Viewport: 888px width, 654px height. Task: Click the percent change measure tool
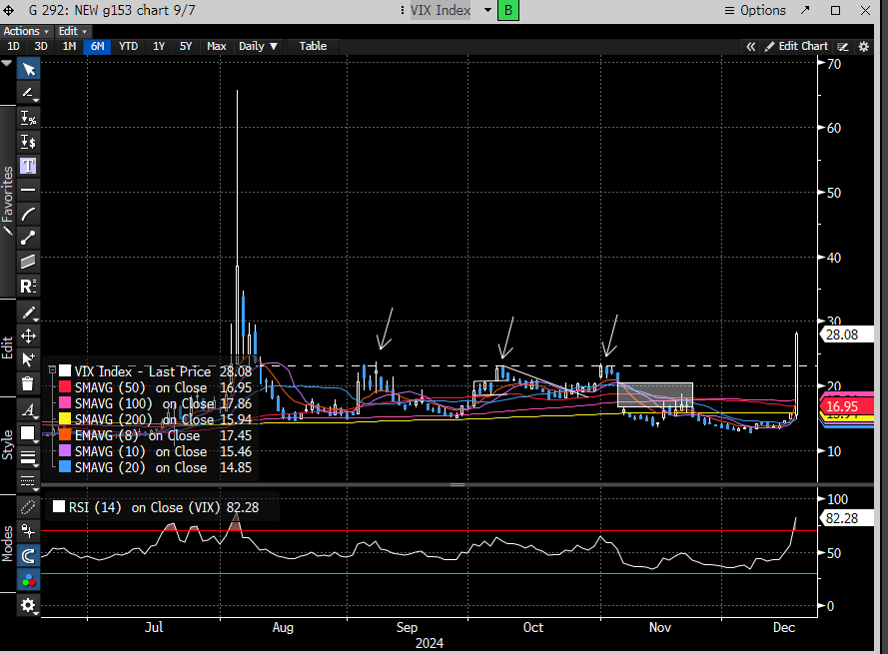[x=29, y=117]
